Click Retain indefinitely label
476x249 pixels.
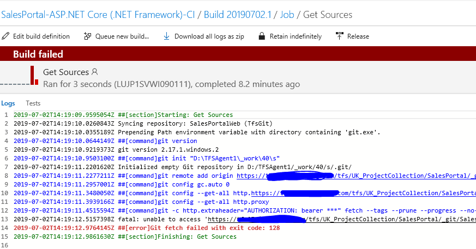(x=296, y=36)
